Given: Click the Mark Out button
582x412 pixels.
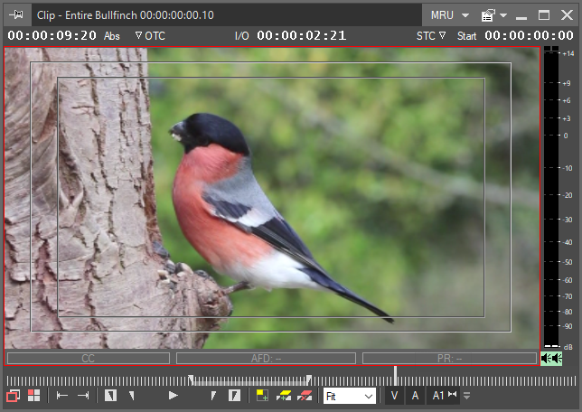Looking at the screenshot, I should [x=234, y=396].
